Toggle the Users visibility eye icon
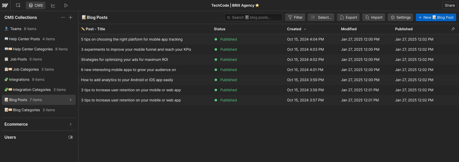The width and height of the screenshot is (459, 162). (70, 137)
